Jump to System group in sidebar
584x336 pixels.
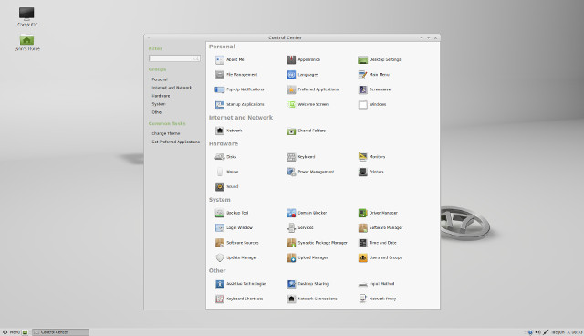point(158,104)
